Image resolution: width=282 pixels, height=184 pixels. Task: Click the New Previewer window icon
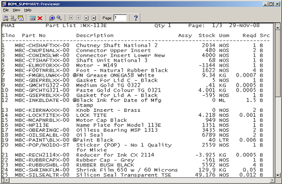coord(32,18)
